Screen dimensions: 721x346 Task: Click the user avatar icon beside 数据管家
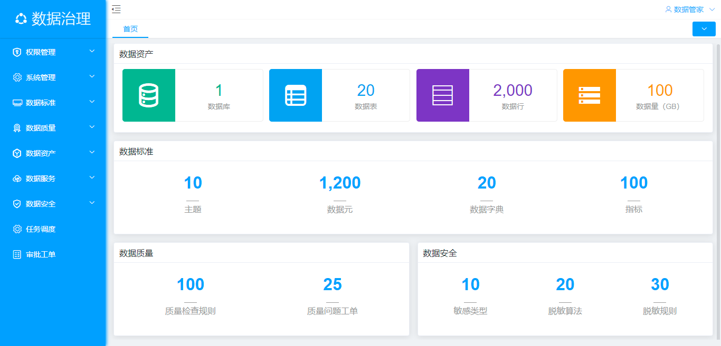click(668, 9)
